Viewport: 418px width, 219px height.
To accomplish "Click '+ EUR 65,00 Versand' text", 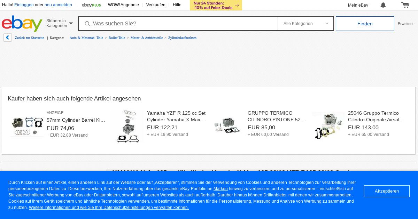I will [369, 135].
